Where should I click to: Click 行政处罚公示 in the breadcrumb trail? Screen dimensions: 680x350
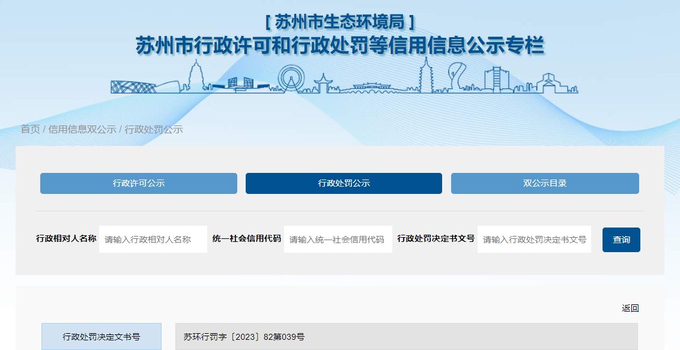pyautogui.click(x=154, y=129)
